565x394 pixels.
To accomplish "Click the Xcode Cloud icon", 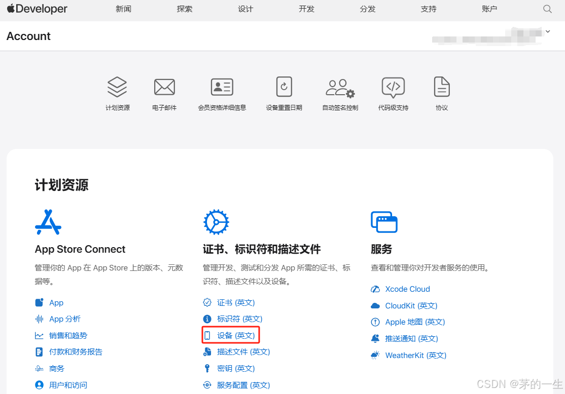I will (x=375, y=289).
